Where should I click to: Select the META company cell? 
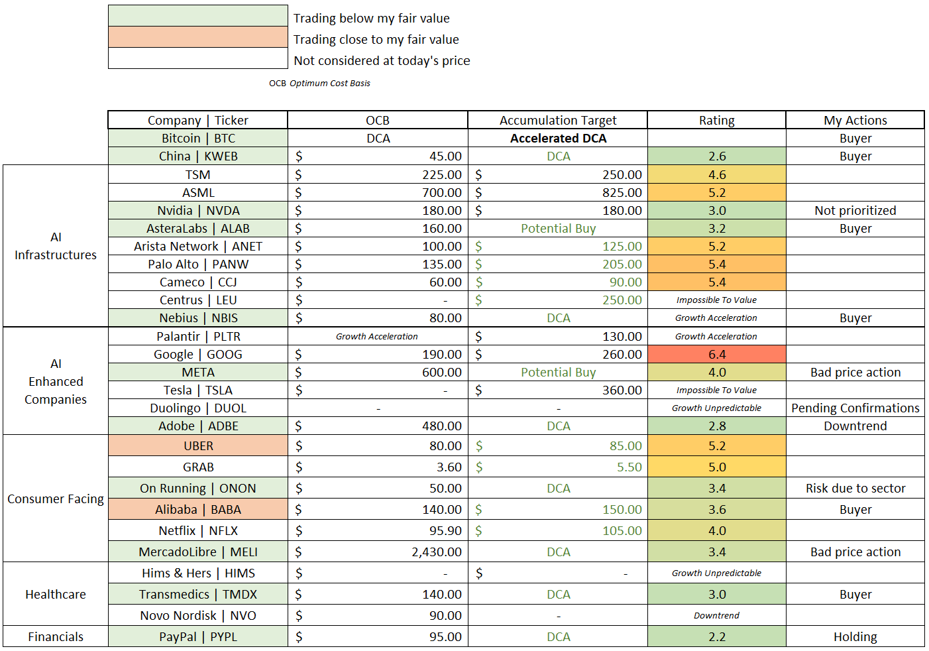click(198, 372)
